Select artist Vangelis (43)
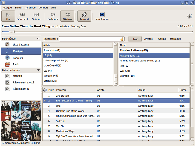The height and width of the screenshot is (146, 195). click(78, 76)
